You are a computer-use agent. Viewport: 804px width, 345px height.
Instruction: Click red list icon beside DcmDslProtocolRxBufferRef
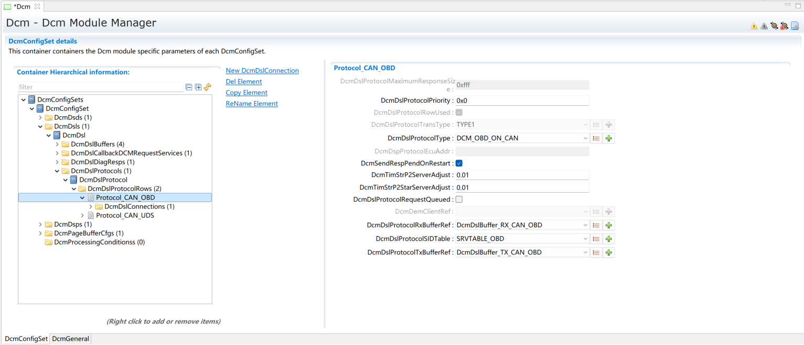[x=596, y=225]
